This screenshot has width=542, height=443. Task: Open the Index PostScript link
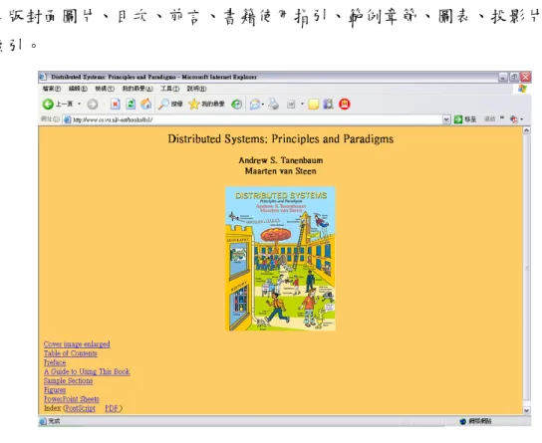pyautogui.click(x=80, y=408)
